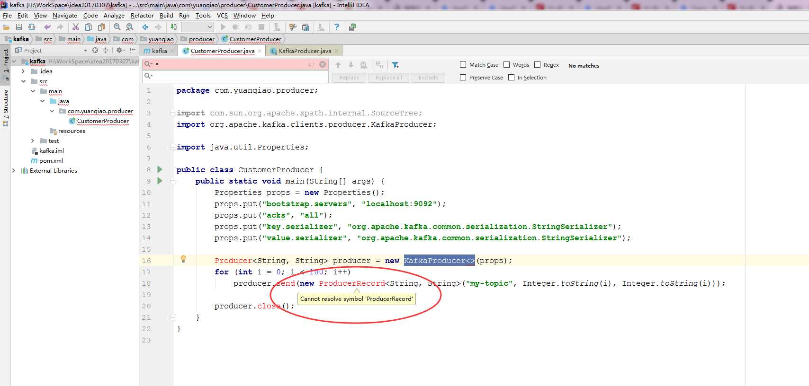Click the Stop square icon in toolbar
Image resolution: width=809 pixels, height=386 pixels.
[261, 27]
